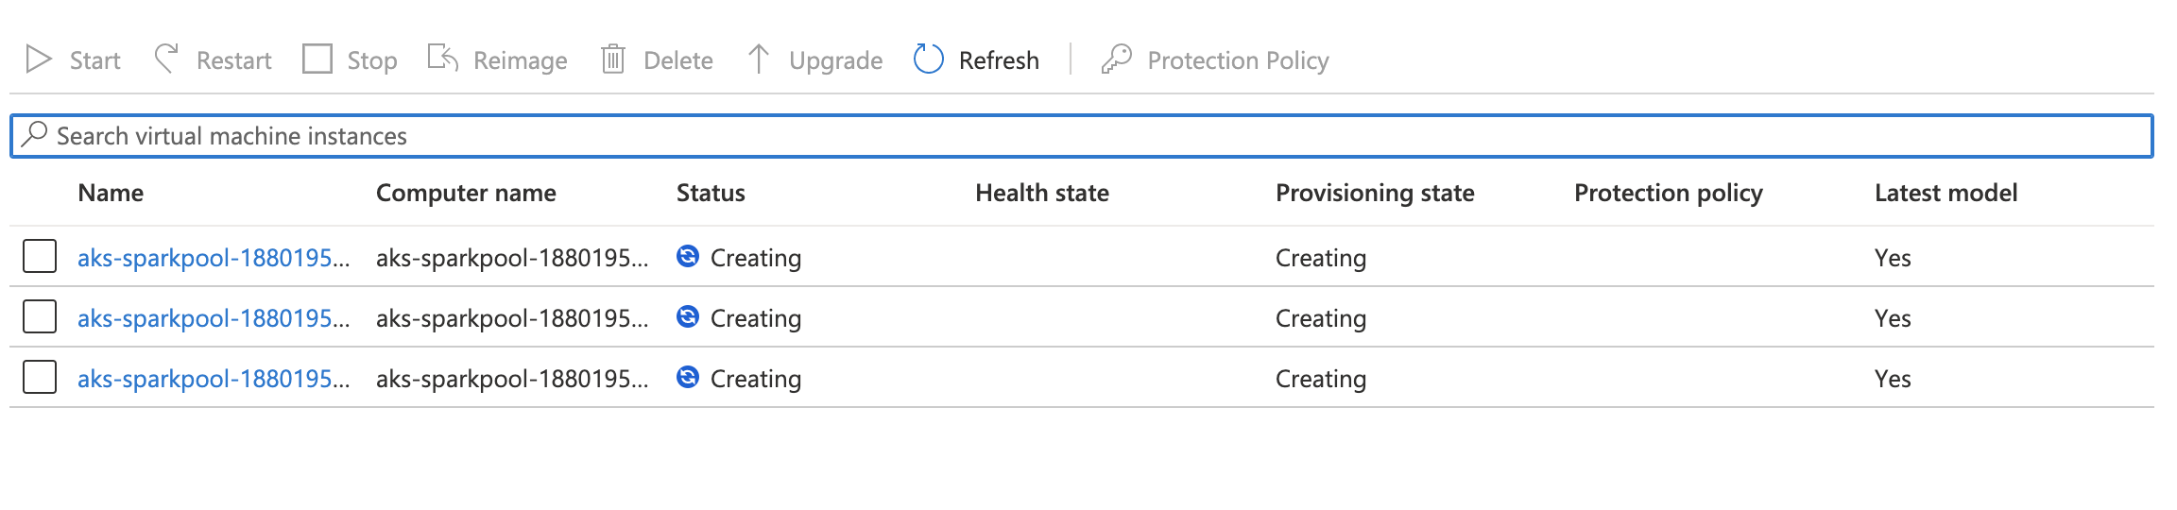Click the Restart arrow icon

click(x=166, y=59)
